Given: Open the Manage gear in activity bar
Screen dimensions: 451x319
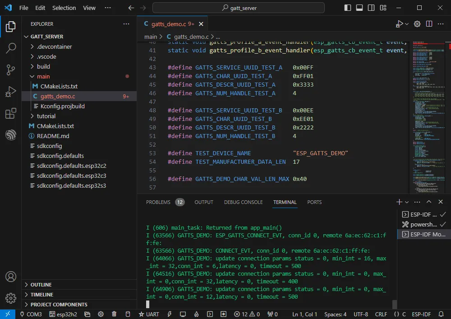Looking at the screenshot, I should click(11, 298).
